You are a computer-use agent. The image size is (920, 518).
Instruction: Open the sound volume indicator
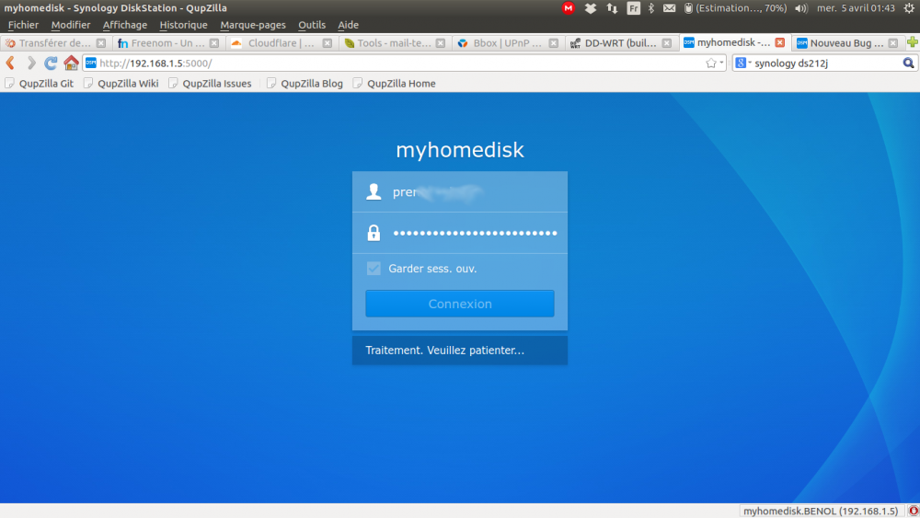coord(801,8)
